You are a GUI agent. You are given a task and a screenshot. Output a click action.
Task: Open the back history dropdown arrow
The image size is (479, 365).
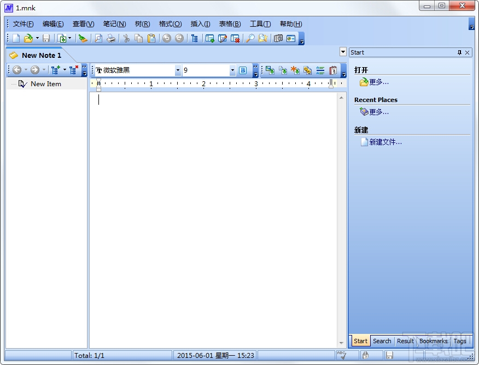[26, 70]
